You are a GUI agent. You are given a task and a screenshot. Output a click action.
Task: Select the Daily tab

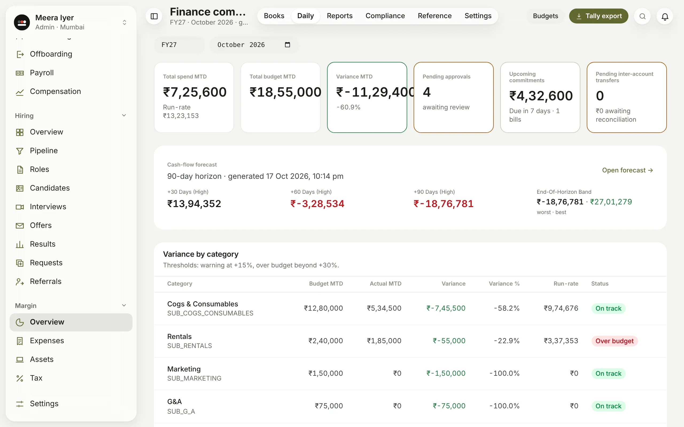point(306,16)
